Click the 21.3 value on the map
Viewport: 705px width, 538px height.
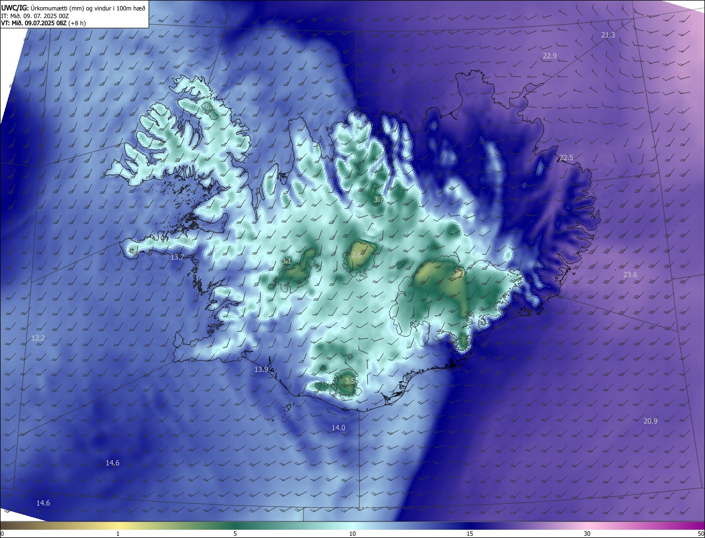(608, 35)
